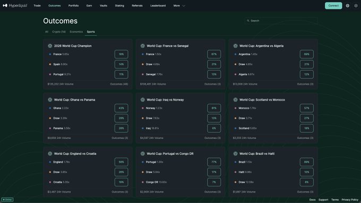Click Portugal 77% versus Congo DR
Screen dimensions: 361x203
point(214,162)
